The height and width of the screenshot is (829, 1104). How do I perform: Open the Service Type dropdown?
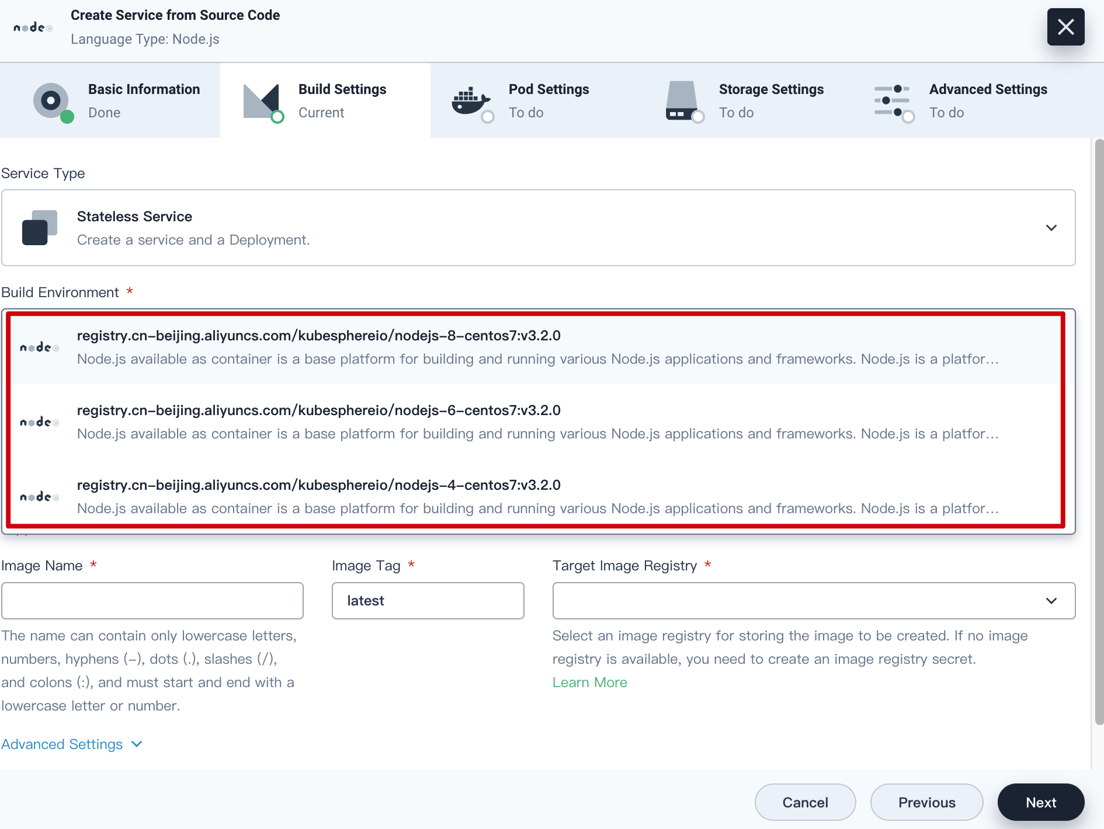pos(538,228)
